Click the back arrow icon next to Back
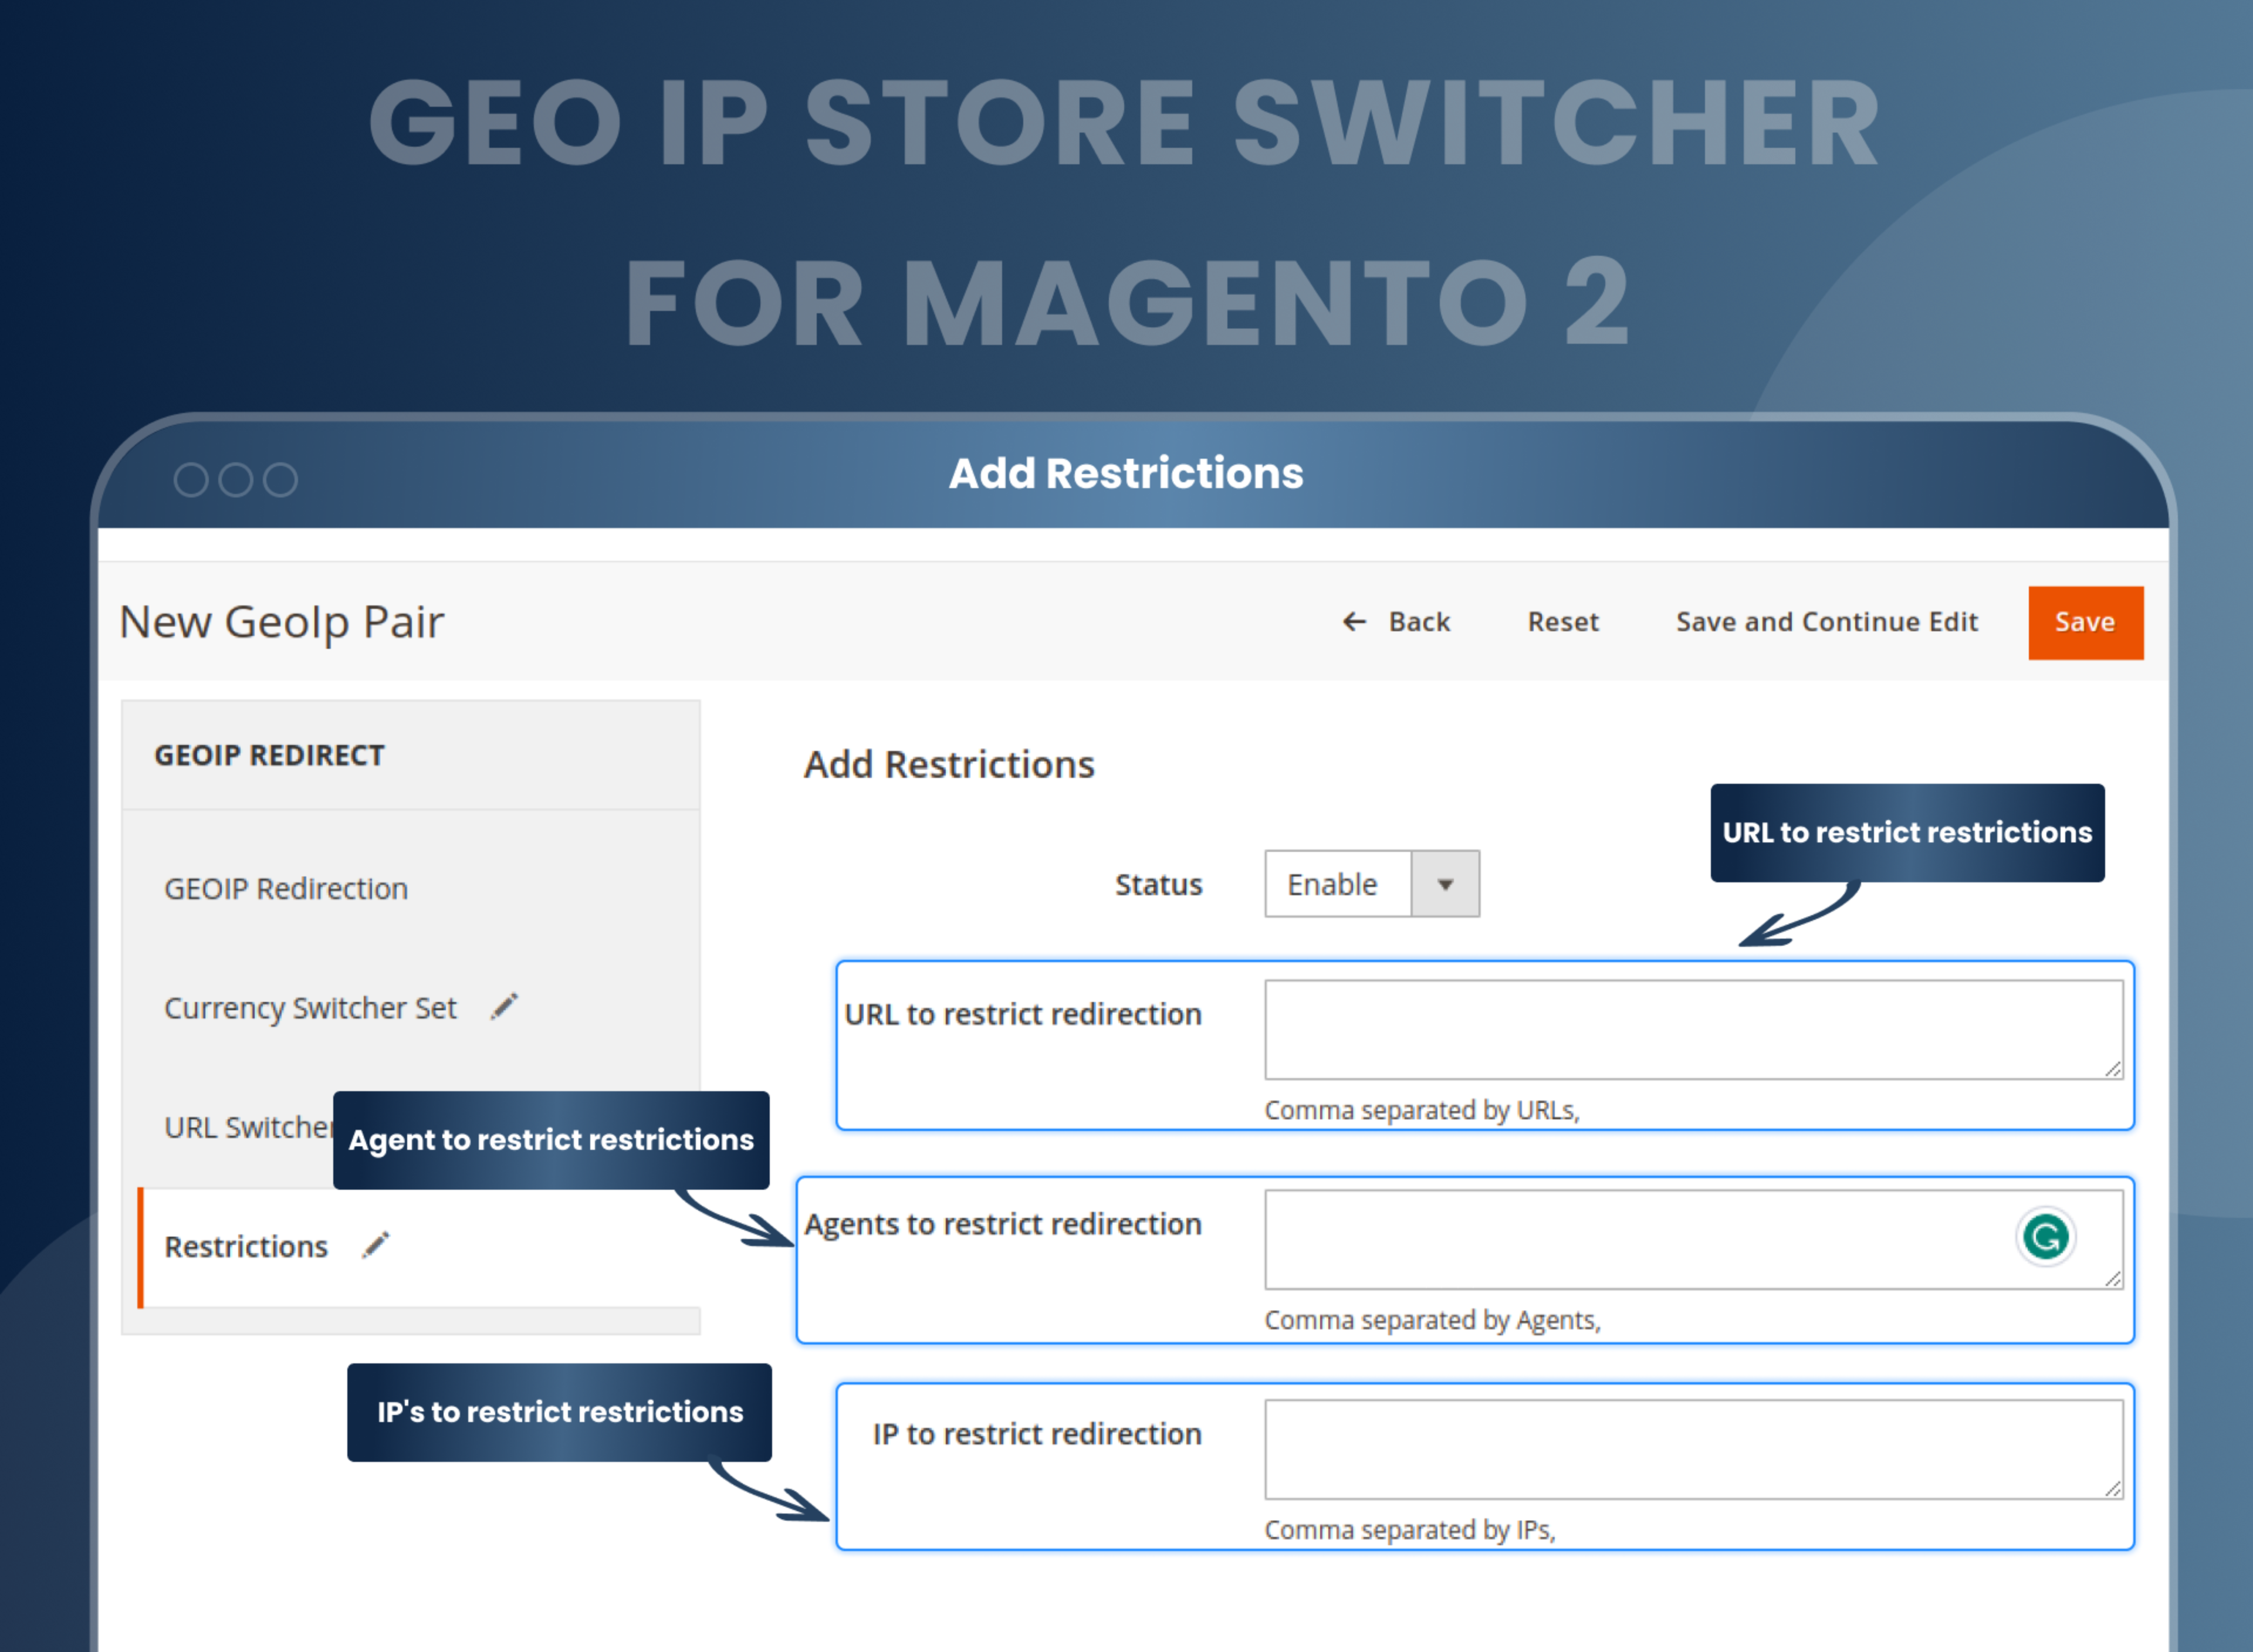 point(1354,622)
